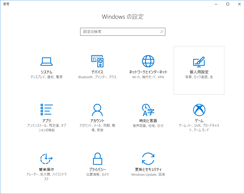Click the text ナレーター、拡大鏡、ハイコントラスト

(46, 176)
